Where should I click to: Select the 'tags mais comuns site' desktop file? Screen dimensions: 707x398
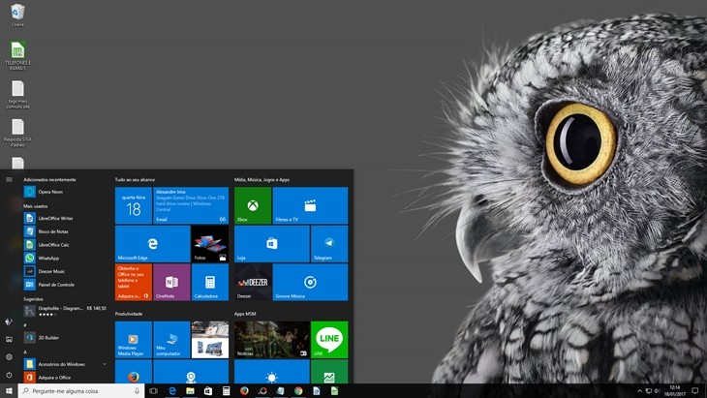point(17,95)
